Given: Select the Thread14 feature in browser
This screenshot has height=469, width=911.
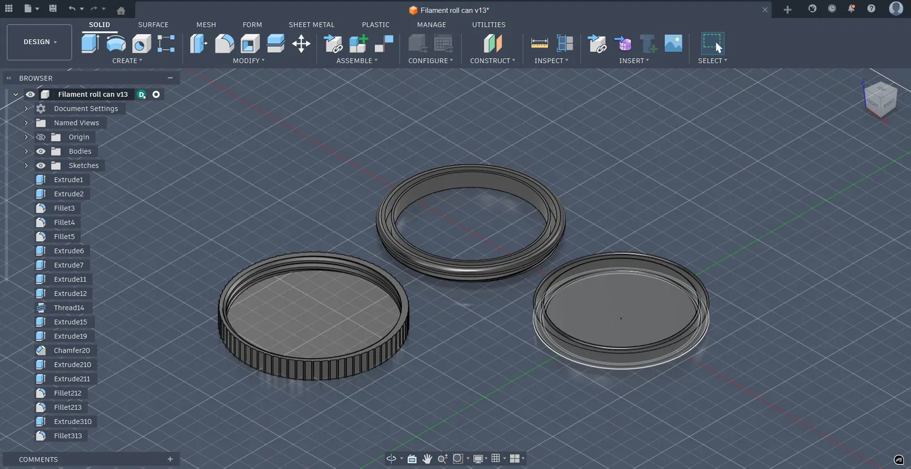Looking at the screenshot, I should point(69,308).
